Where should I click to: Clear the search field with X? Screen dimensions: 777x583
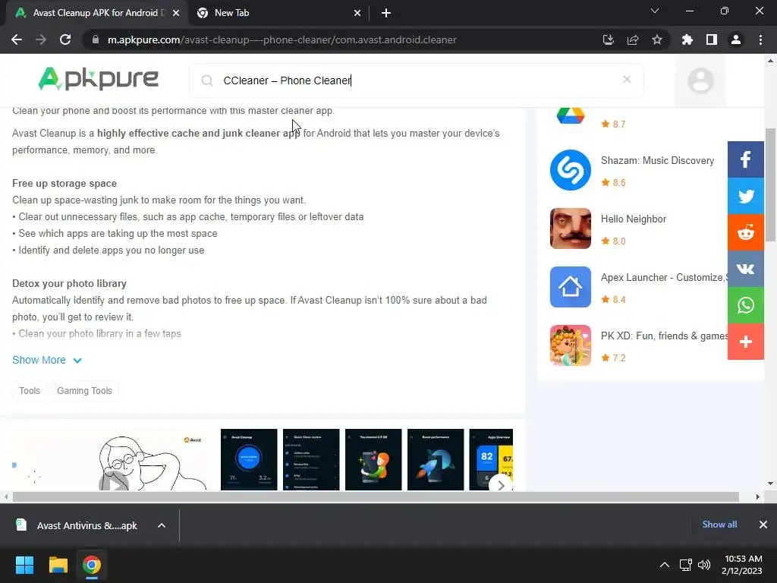(627, 79)
